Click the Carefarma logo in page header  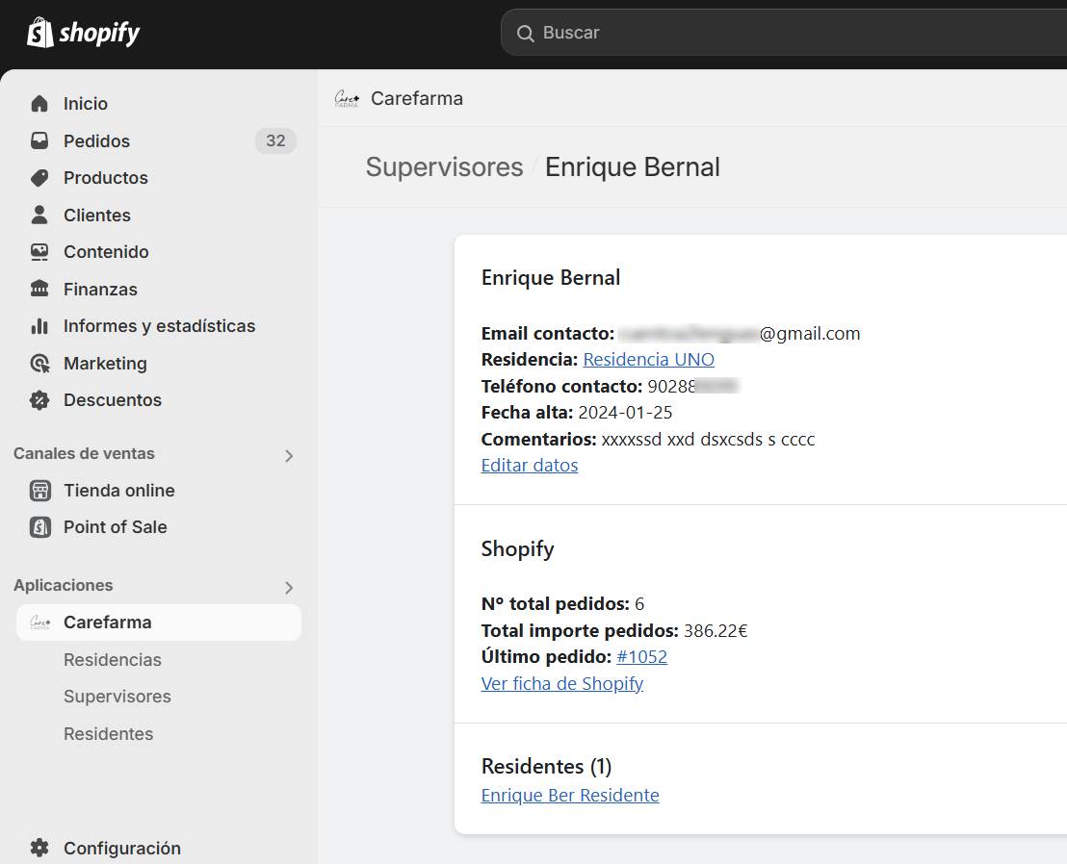pos(347,99)
